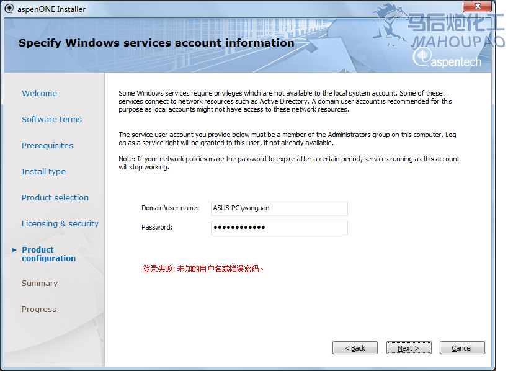The image size is (508, 371).
Task: Click the aspentech logo
Action: (x=447, y=58)
